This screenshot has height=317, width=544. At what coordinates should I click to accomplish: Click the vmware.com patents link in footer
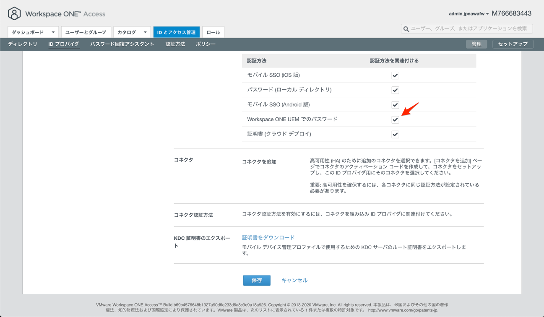(403, 310)
